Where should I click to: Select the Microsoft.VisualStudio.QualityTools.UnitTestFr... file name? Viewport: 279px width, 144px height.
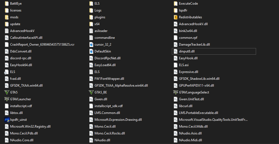click(x=213, y=120)
